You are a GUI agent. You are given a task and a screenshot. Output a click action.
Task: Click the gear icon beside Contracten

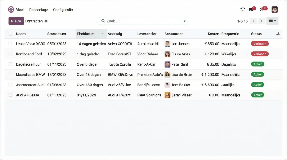pyautogui.click(x=46, y=21)
